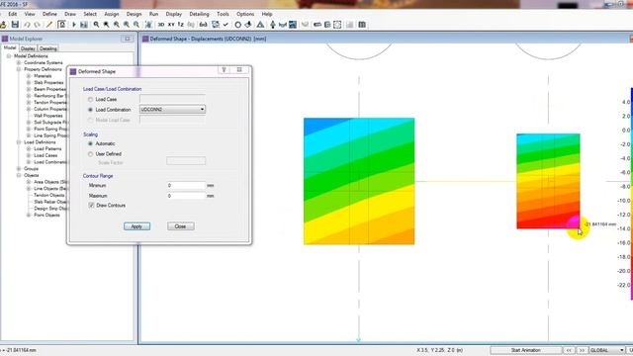The image size is (633, 356).
Task: Collapse the Objects tree node
Action: (19, 175)
